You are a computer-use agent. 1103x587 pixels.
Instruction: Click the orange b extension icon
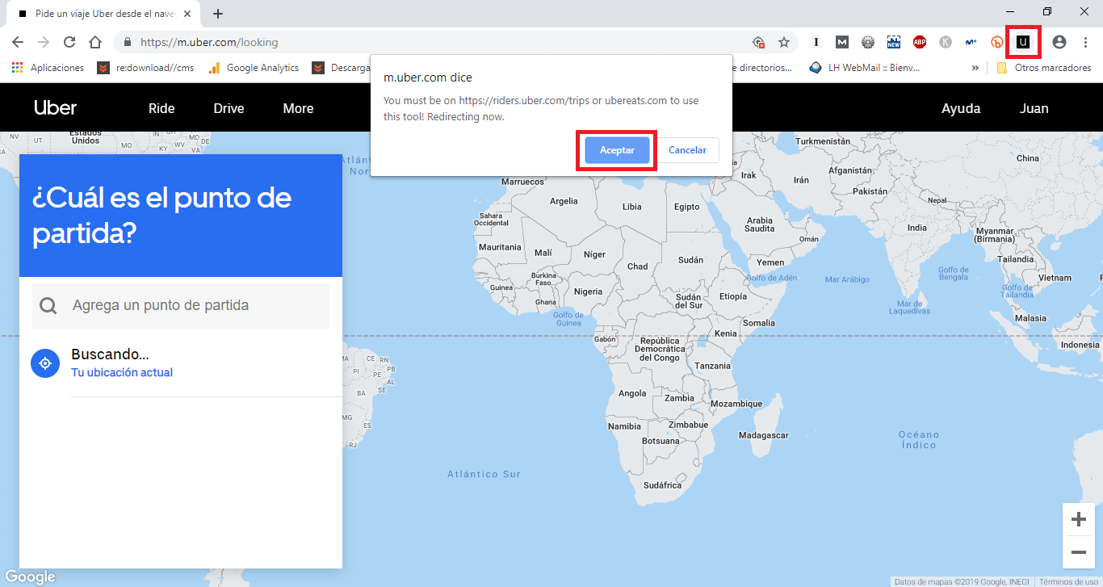(x=997, y=42)
